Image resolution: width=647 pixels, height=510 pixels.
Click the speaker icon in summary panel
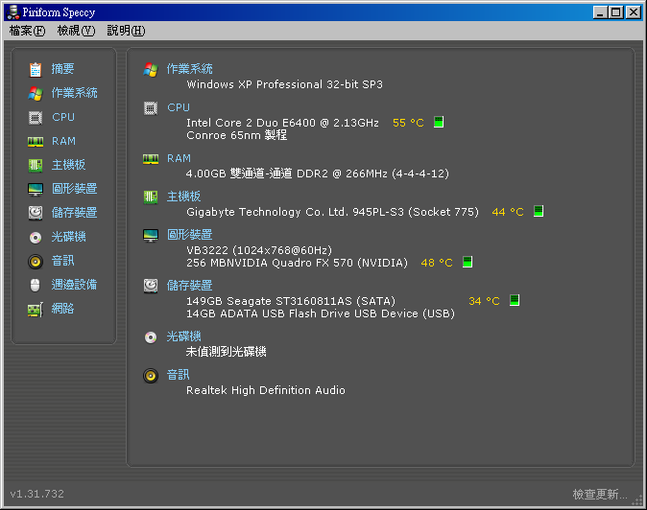coord(151,376)
